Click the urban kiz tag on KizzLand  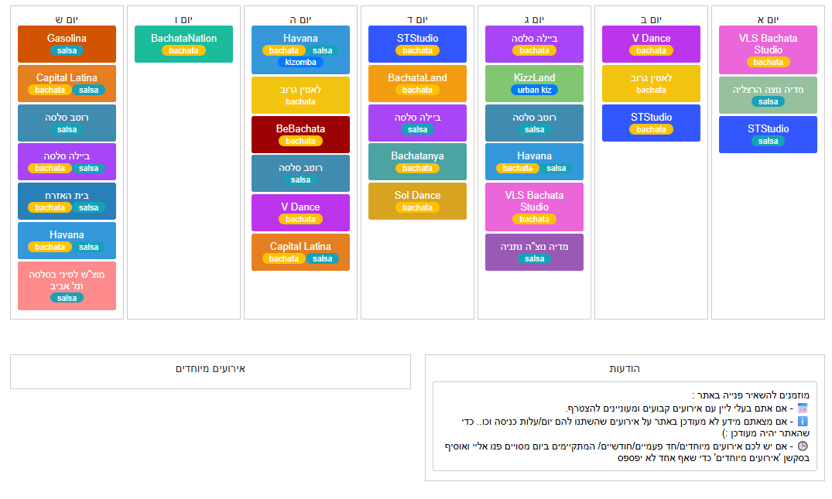click(x=534, y=90)
